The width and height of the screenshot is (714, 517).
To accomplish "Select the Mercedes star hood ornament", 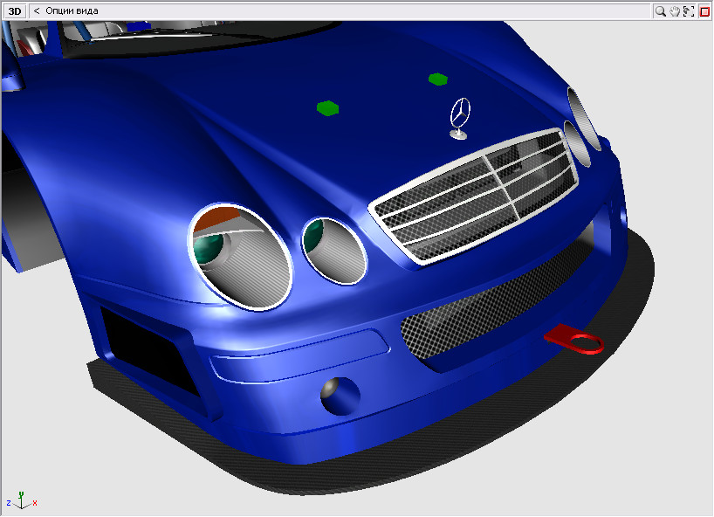I will [x=460, y=118].
